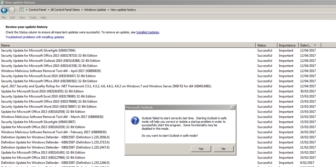Click the Control Panel breadcrumb
Image resolution: width=336 pixels, height=167 pixels.
click(x=37, y=10)
